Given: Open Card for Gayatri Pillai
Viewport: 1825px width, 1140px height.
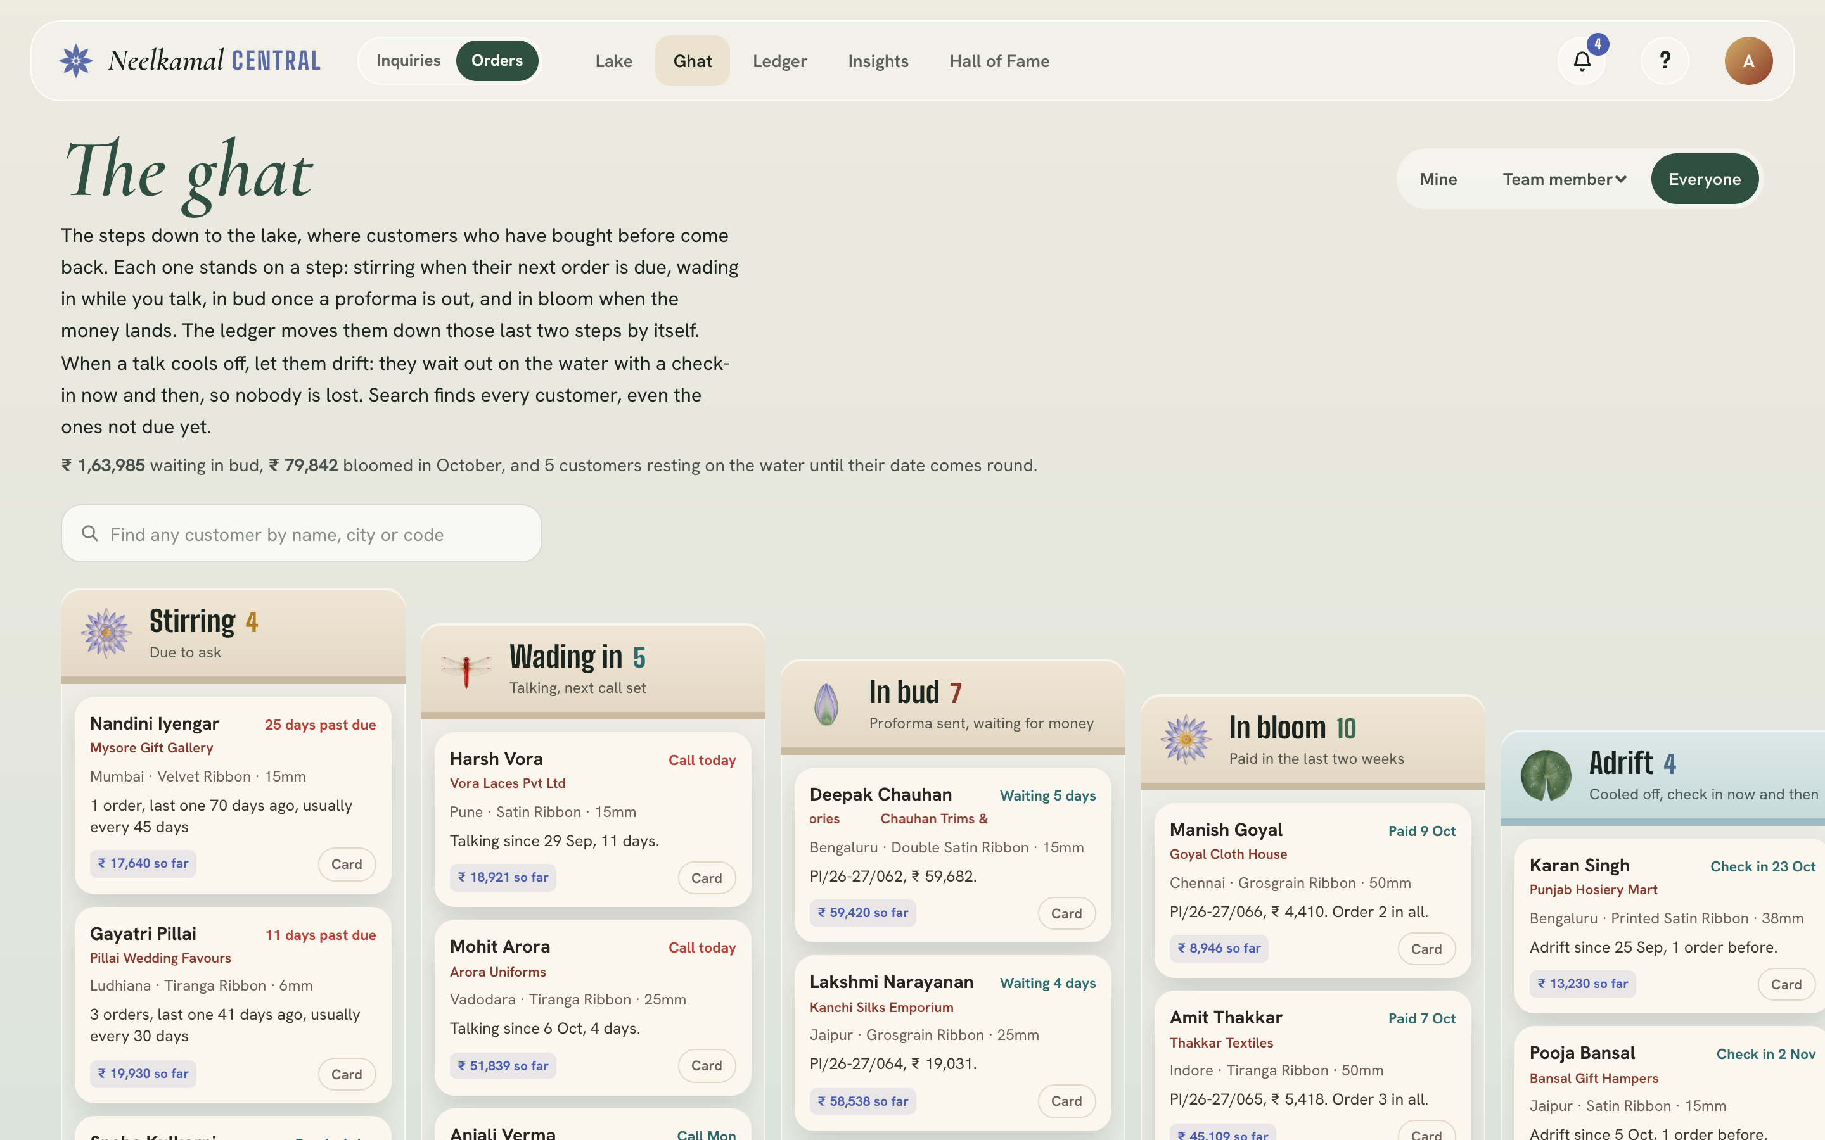Looking at the screenshot, I should point(347,1074).
